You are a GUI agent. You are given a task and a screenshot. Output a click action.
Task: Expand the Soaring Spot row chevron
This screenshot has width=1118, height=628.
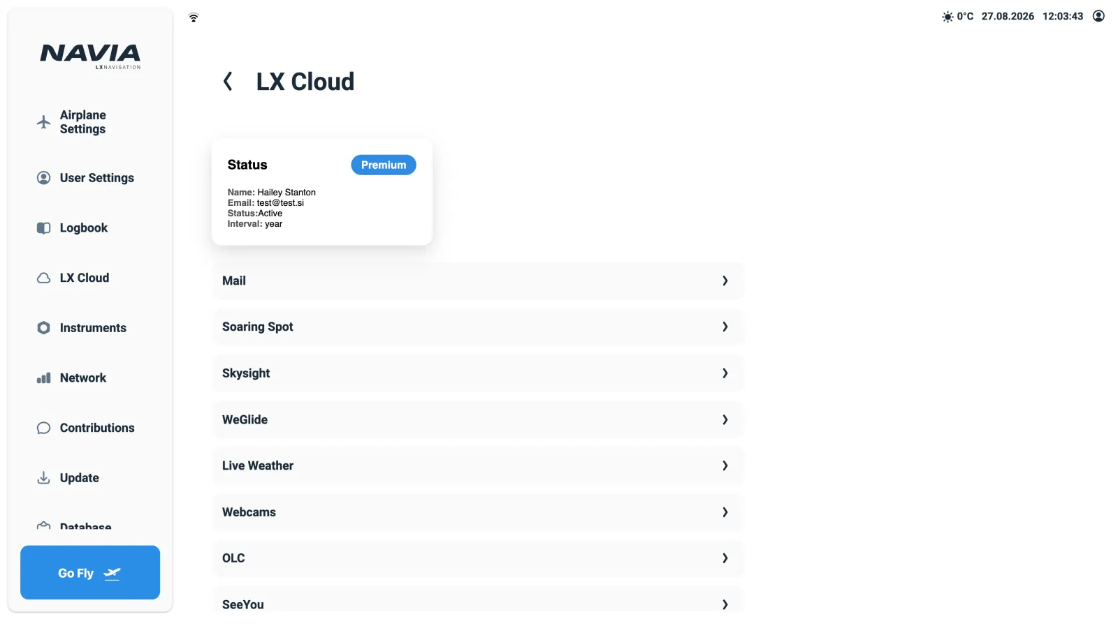click(x=725, y=327)
